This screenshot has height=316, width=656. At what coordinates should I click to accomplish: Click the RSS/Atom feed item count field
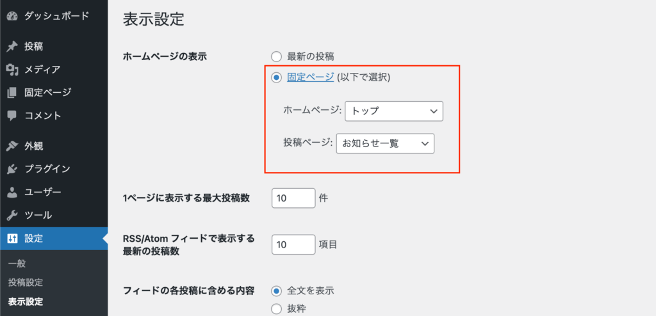tap(293, 244)
